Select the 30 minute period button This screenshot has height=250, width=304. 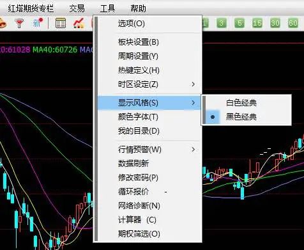pyautogui.click(x=275, y=23)
